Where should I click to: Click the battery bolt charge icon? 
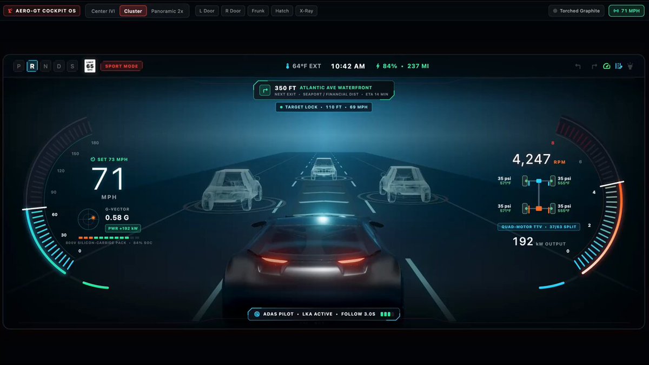(378, 67)
